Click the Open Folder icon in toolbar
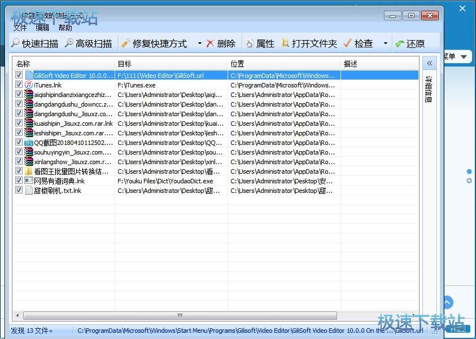This screenshot has width=476, height=339. (285, 43)
